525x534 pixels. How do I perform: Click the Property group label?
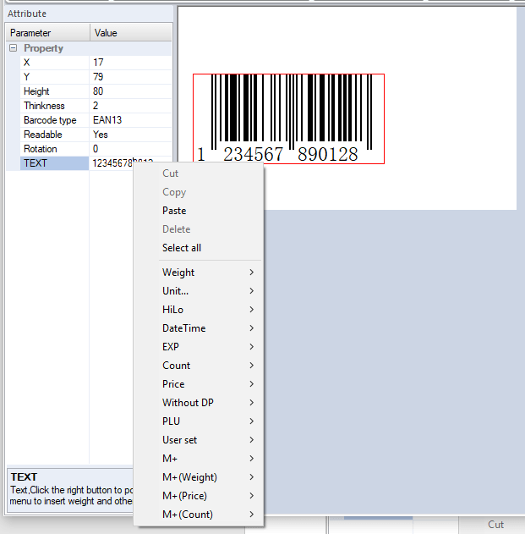click(x=43, y=48)
